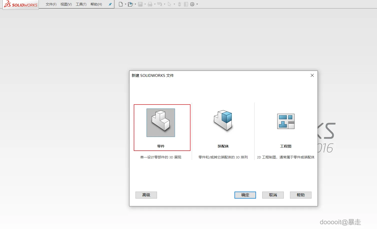Cancel the dialog with 取消
Viewport: 377px width, 229px height.
coord(273,195)
